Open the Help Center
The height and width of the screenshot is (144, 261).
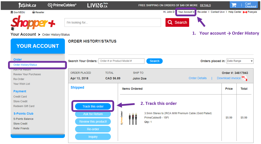click(x=235, y=12)
